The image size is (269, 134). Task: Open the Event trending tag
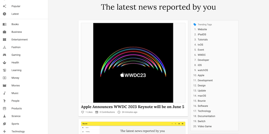pos(201,50)
